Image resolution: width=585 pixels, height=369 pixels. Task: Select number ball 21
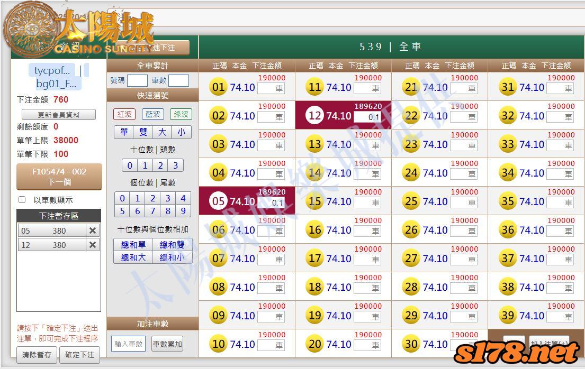tap(411, 87)
